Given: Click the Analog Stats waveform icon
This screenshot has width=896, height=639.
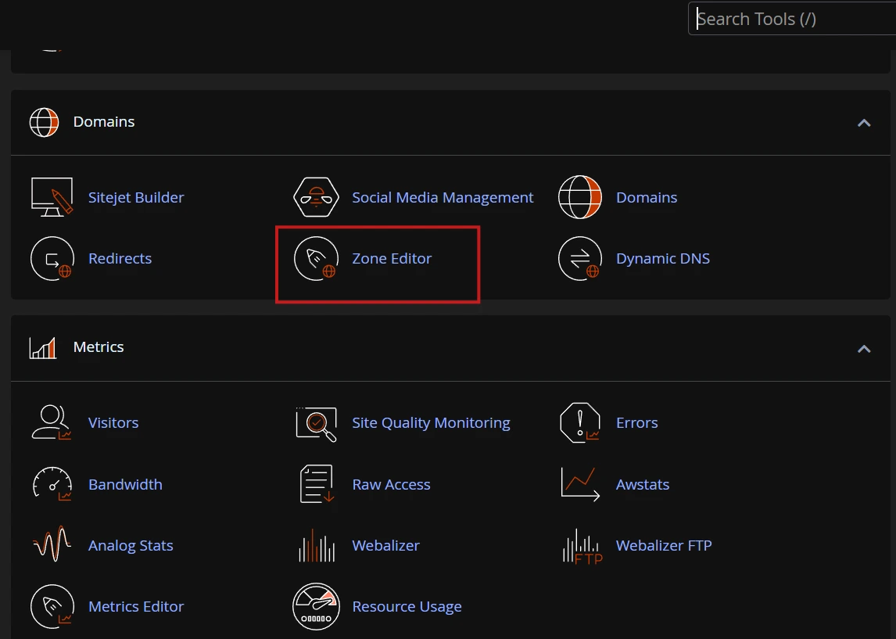Looking at the screenshot, I should (x=52, y=544).
